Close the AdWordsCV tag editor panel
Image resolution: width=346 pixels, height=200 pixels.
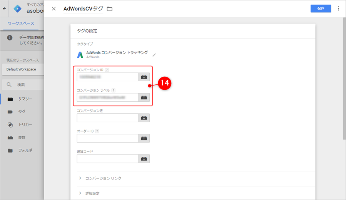click(x=53, y=8)
